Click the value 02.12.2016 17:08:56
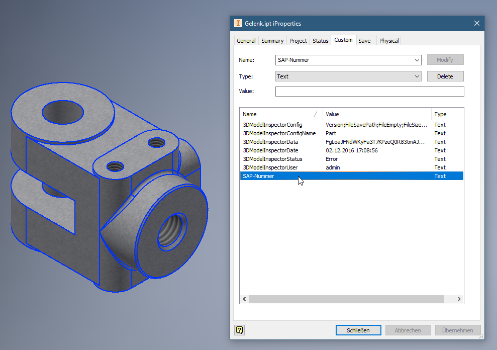Viewport: 497px width, 350px height. click(351, 150)
